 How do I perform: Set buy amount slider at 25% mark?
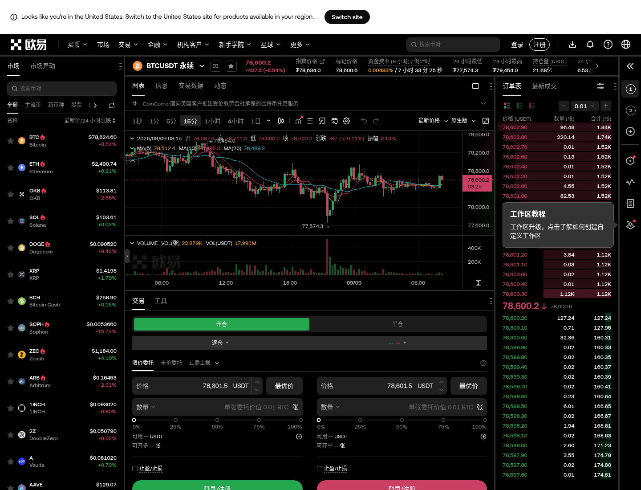pos(176,420)
